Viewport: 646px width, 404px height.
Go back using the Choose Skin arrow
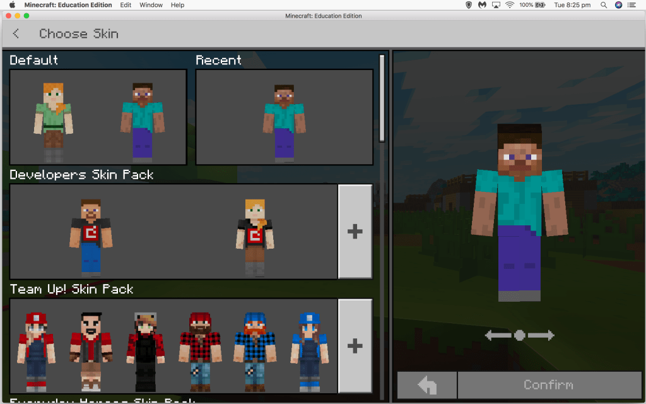(16, 34)
